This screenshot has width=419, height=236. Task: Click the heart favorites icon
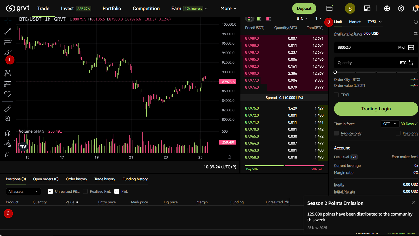(x=8, y=94)
